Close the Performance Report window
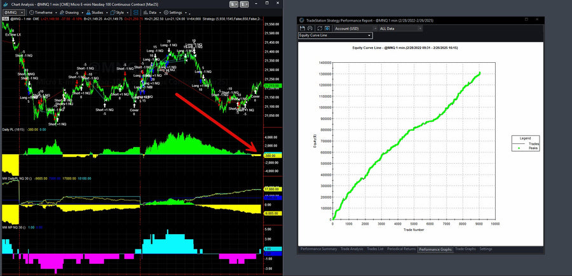The height and width of the screenshot is (276, 572). tap(537, 19)
